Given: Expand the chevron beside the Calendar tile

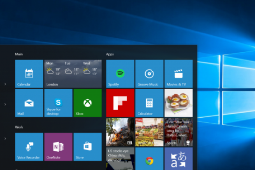Looking at the screenshot, I should click(x=5, y=84).
